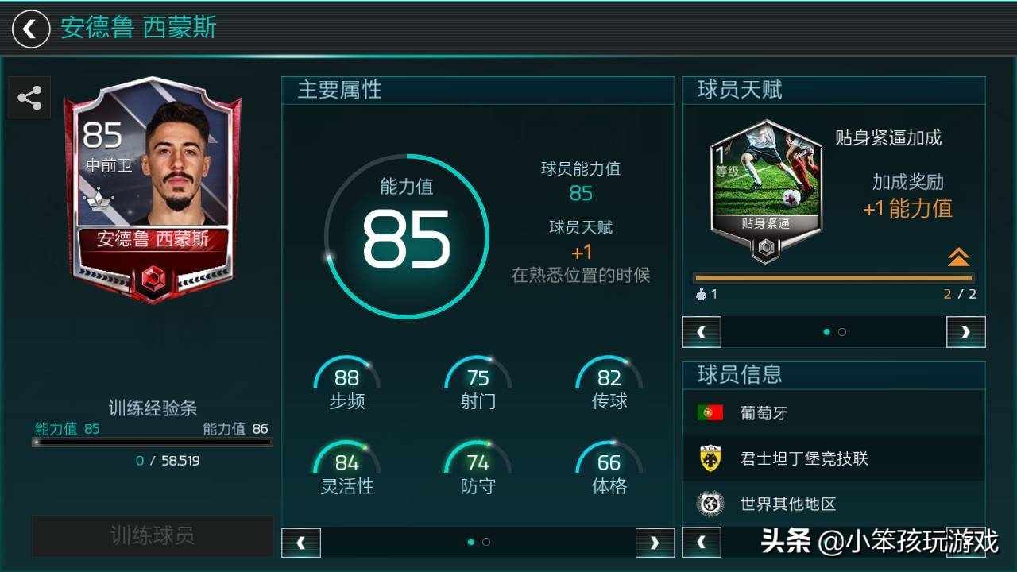Go to next page of 主要属性
1017x572 pixels.
pyautogui.click(x=655, y=543)
